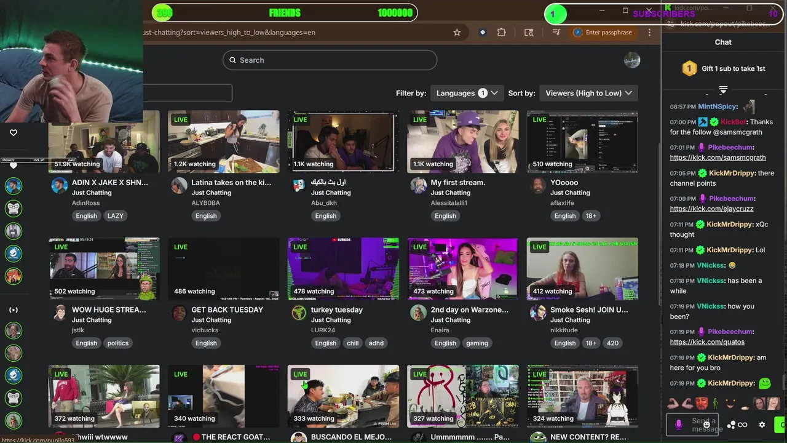Click Gift 1 sub to take 1st banner
Viewport: 787px width, 443px height.
pyautogui.click(x=724, y=68)
